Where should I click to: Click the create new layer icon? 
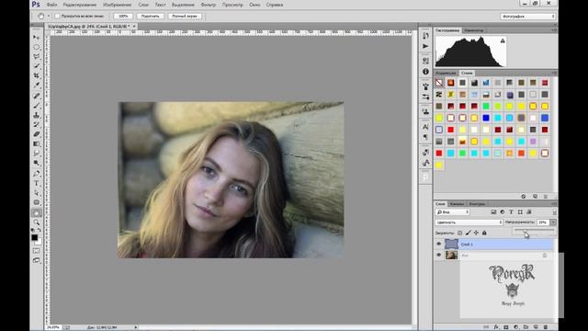(536, 327)
